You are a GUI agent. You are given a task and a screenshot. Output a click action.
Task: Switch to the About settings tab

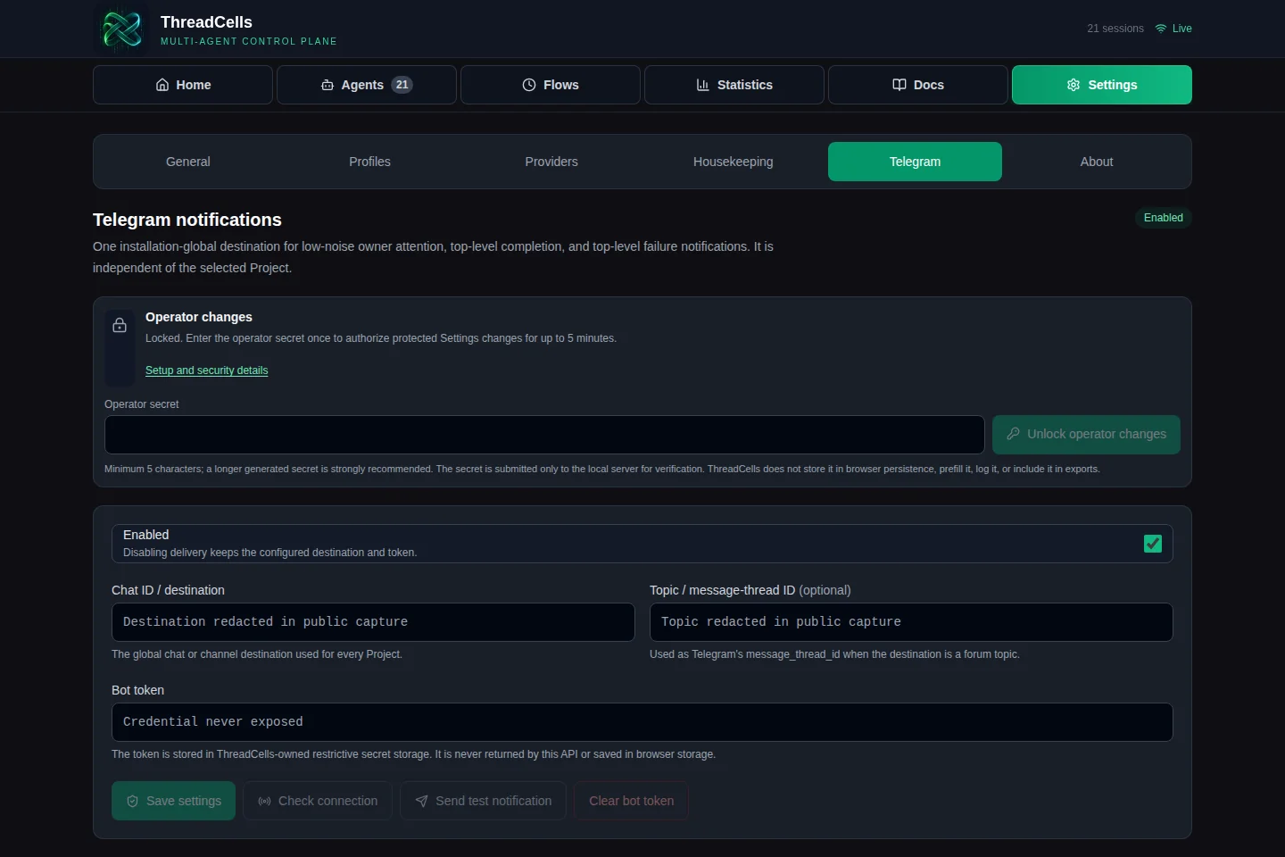coord(1097,162)
